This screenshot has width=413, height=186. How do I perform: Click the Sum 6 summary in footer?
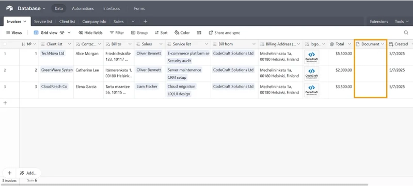point(32,180)
